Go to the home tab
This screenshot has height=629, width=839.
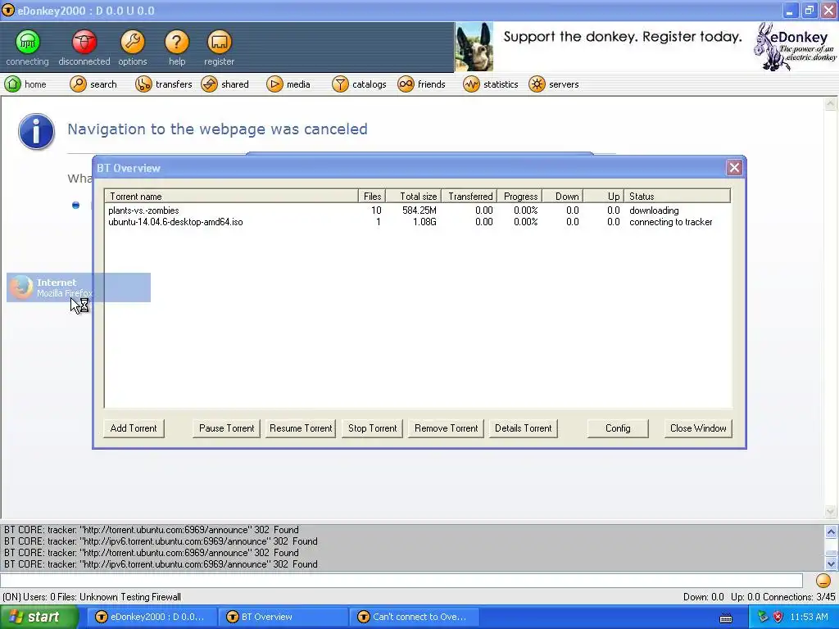[25, 84]
